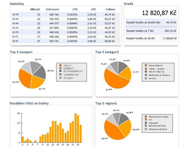Click the 17.7% slice of categories pie
Viewport: 188px width, 147px height.
pyautogui.click(x=125, y=73)
